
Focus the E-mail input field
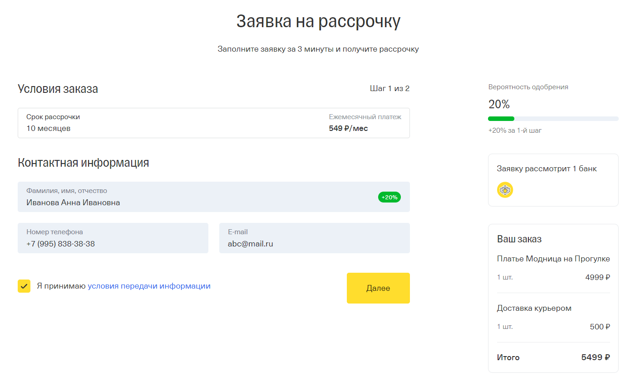point(315,238)
